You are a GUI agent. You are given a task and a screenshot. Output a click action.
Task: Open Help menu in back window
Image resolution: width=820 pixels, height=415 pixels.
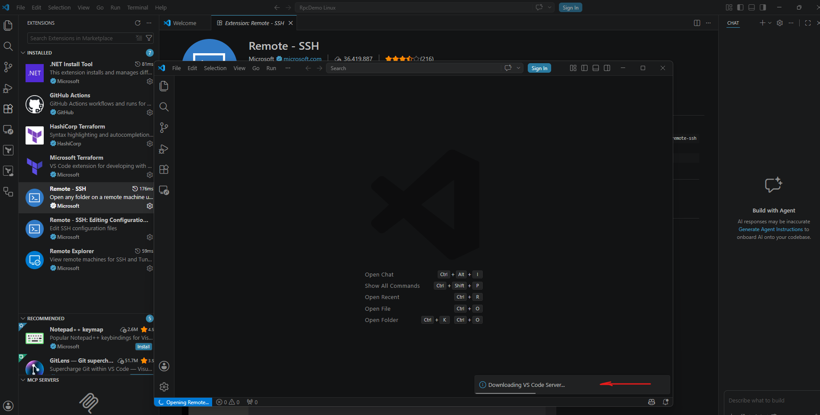click(x=161, y=7)
